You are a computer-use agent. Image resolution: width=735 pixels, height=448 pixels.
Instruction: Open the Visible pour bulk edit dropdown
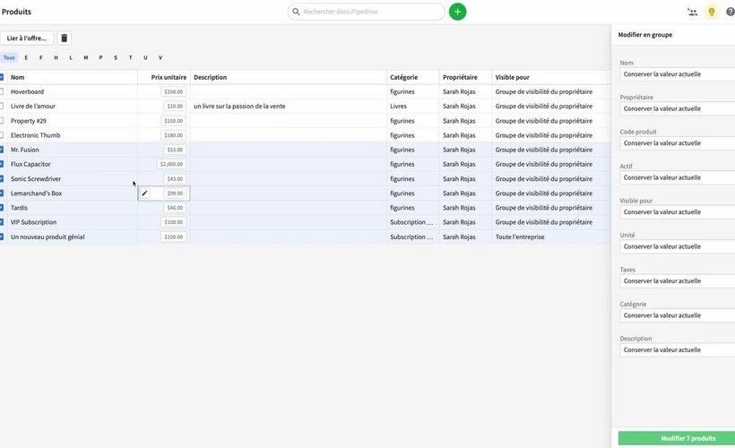[x=677, y=212]
